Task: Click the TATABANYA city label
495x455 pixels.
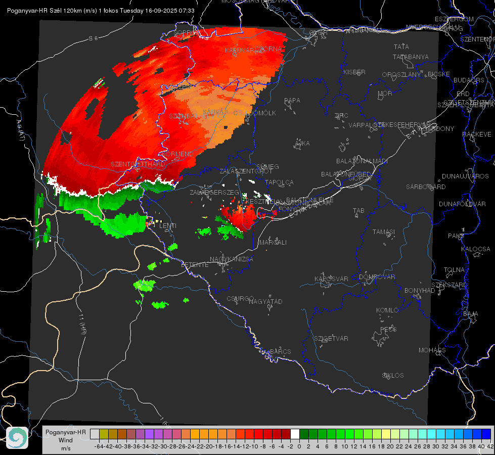Action: pos(411,57)
